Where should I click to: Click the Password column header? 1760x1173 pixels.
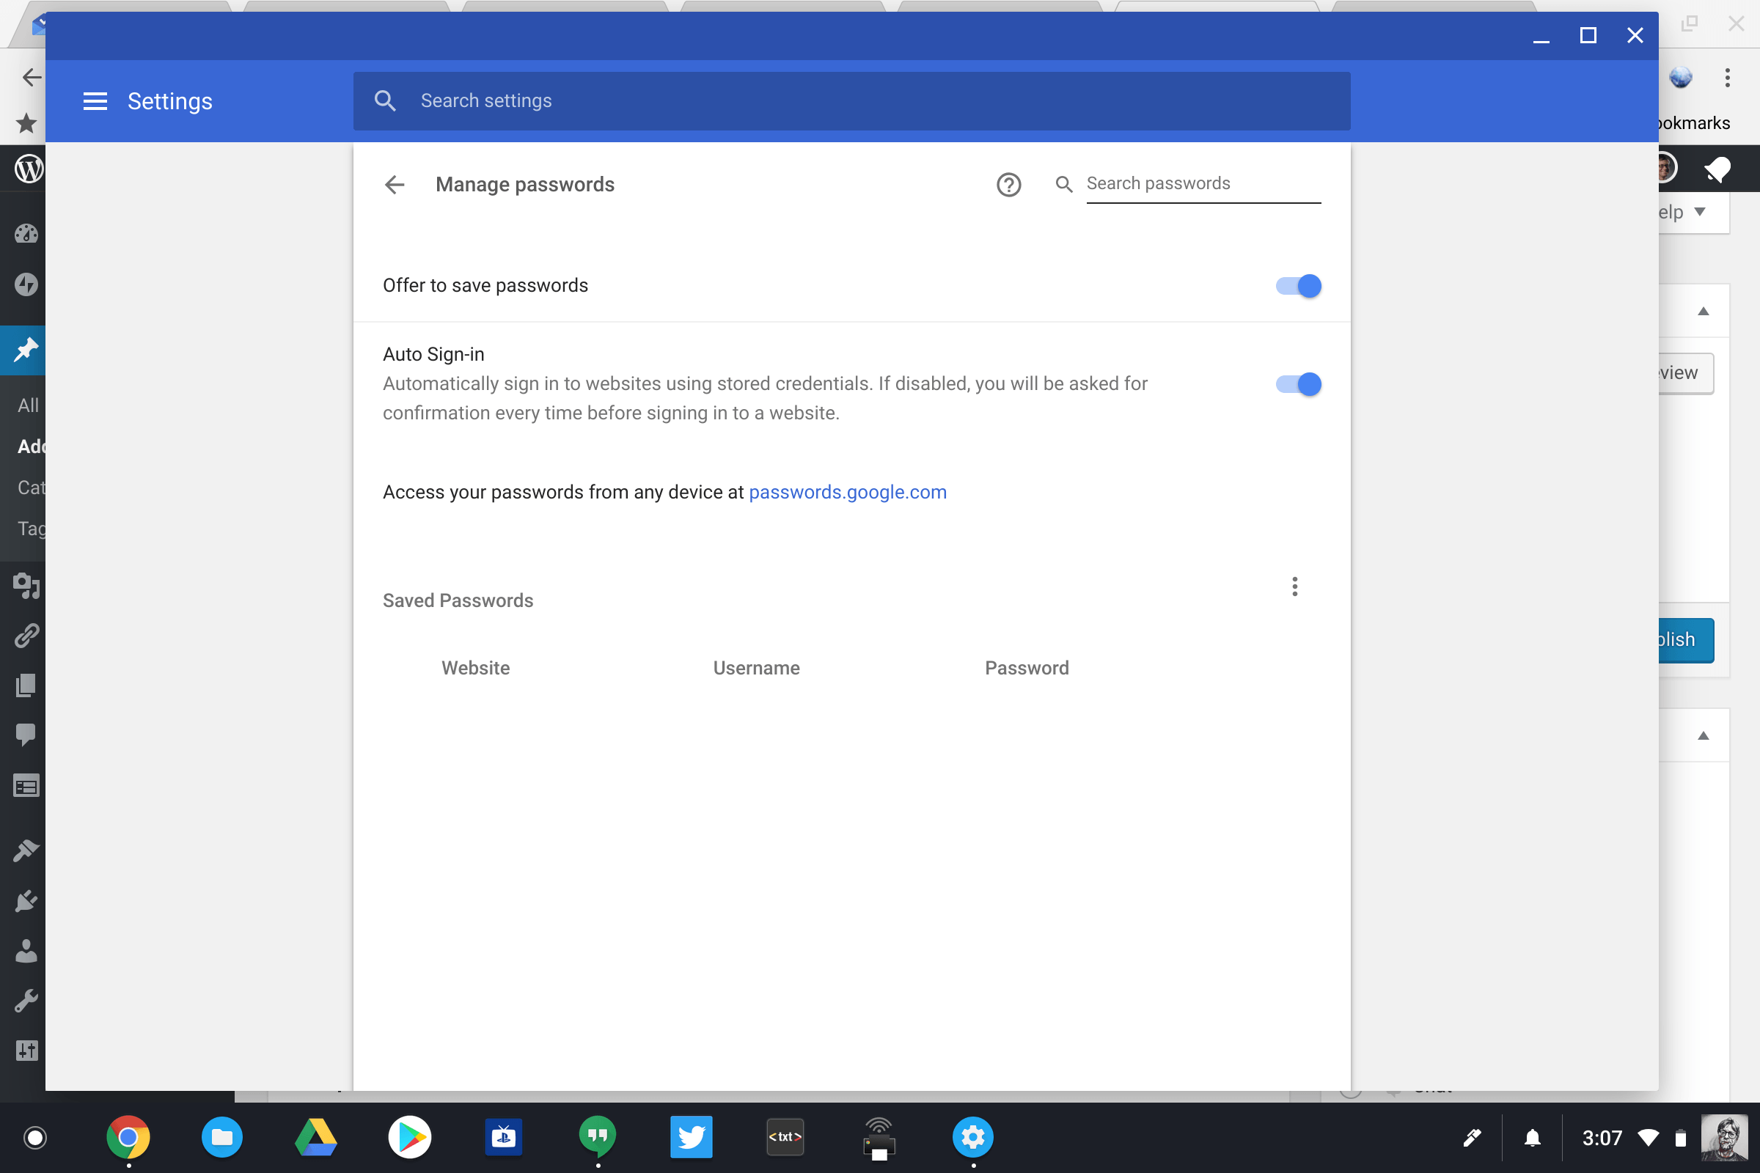coord(1027,668)
